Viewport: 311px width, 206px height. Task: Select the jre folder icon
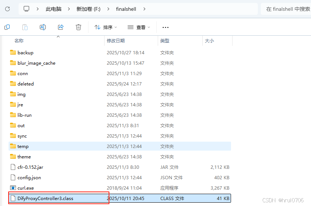pos(13,104)
